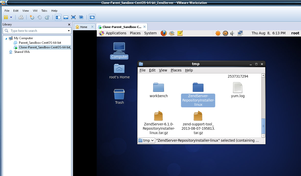Launch the mail client panel icon

(172, 33)
